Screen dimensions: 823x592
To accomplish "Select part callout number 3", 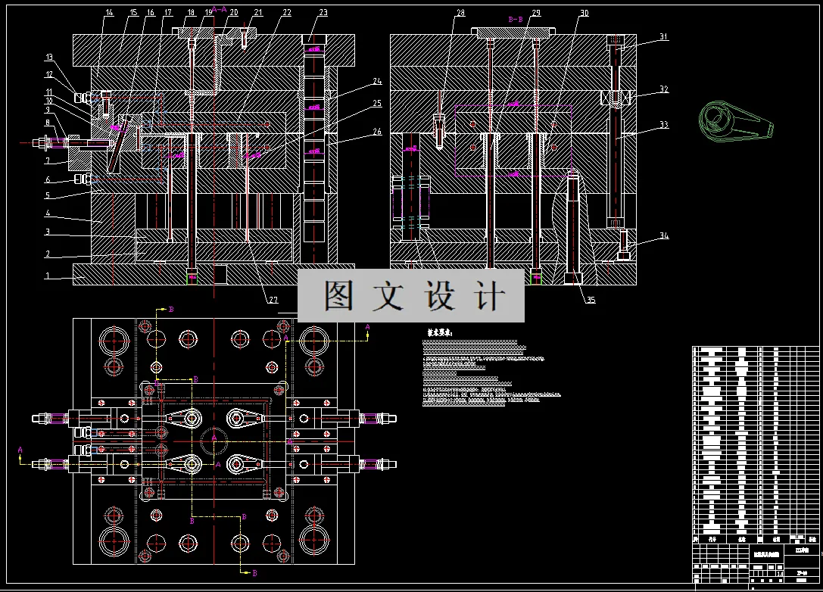I will coord(48,232).
